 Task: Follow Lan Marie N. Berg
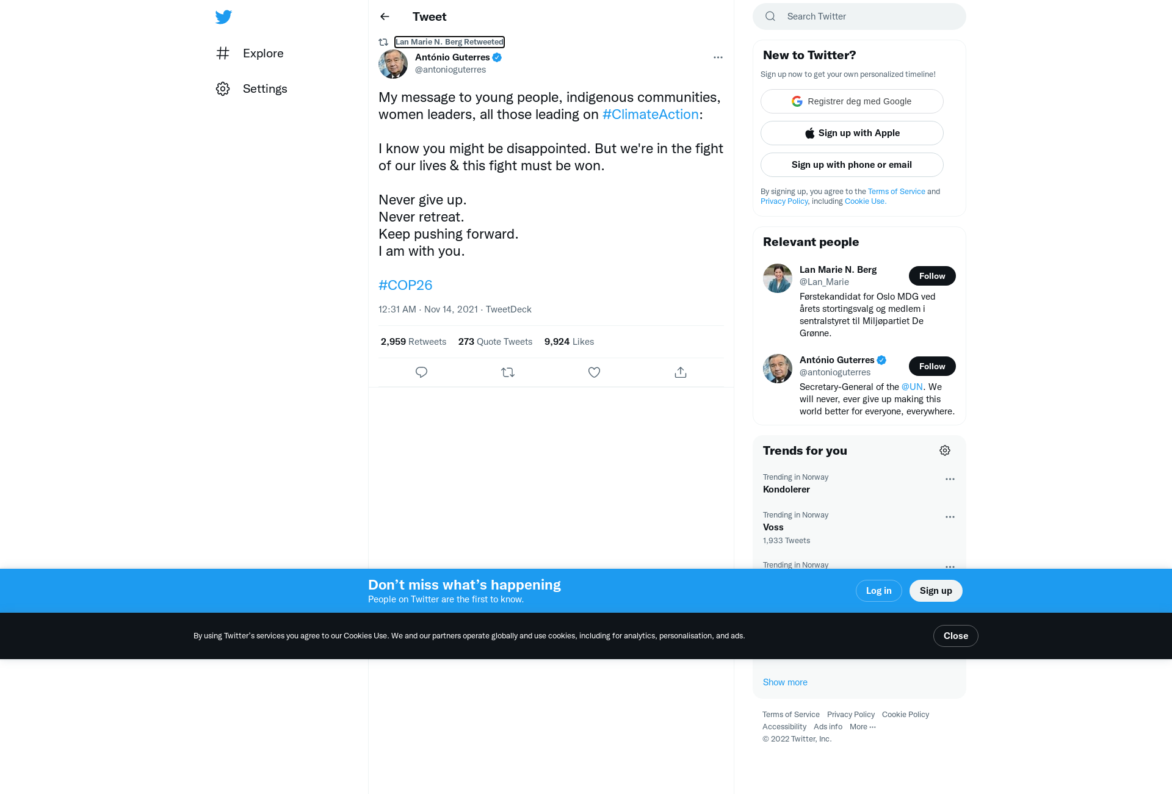[x=932, y=276]
